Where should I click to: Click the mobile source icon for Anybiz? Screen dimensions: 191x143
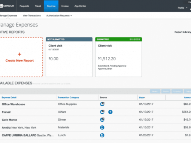click(102, 127)
